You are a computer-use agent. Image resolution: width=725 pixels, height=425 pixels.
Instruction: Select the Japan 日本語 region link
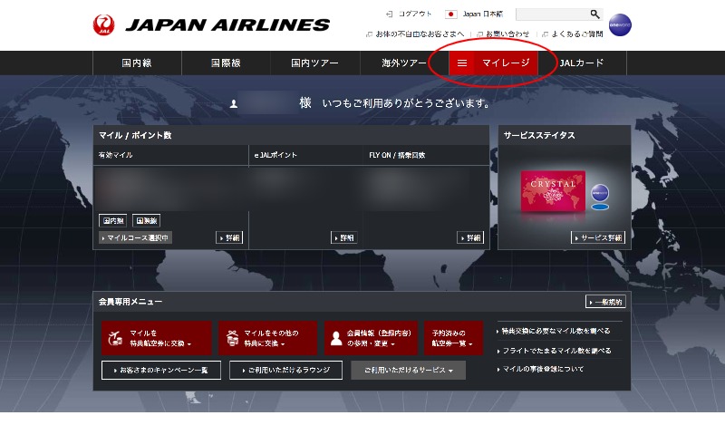pyautogui.click(x=483, y=14)
